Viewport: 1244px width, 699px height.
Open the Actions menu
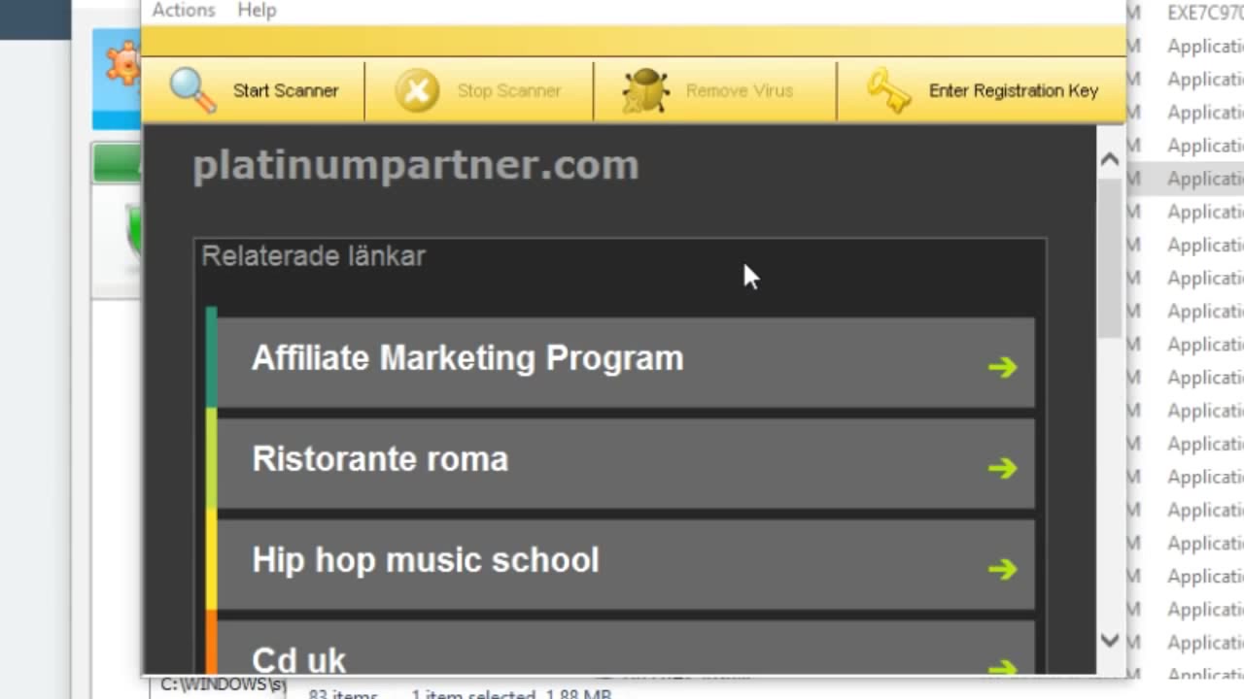pos(183,11)
